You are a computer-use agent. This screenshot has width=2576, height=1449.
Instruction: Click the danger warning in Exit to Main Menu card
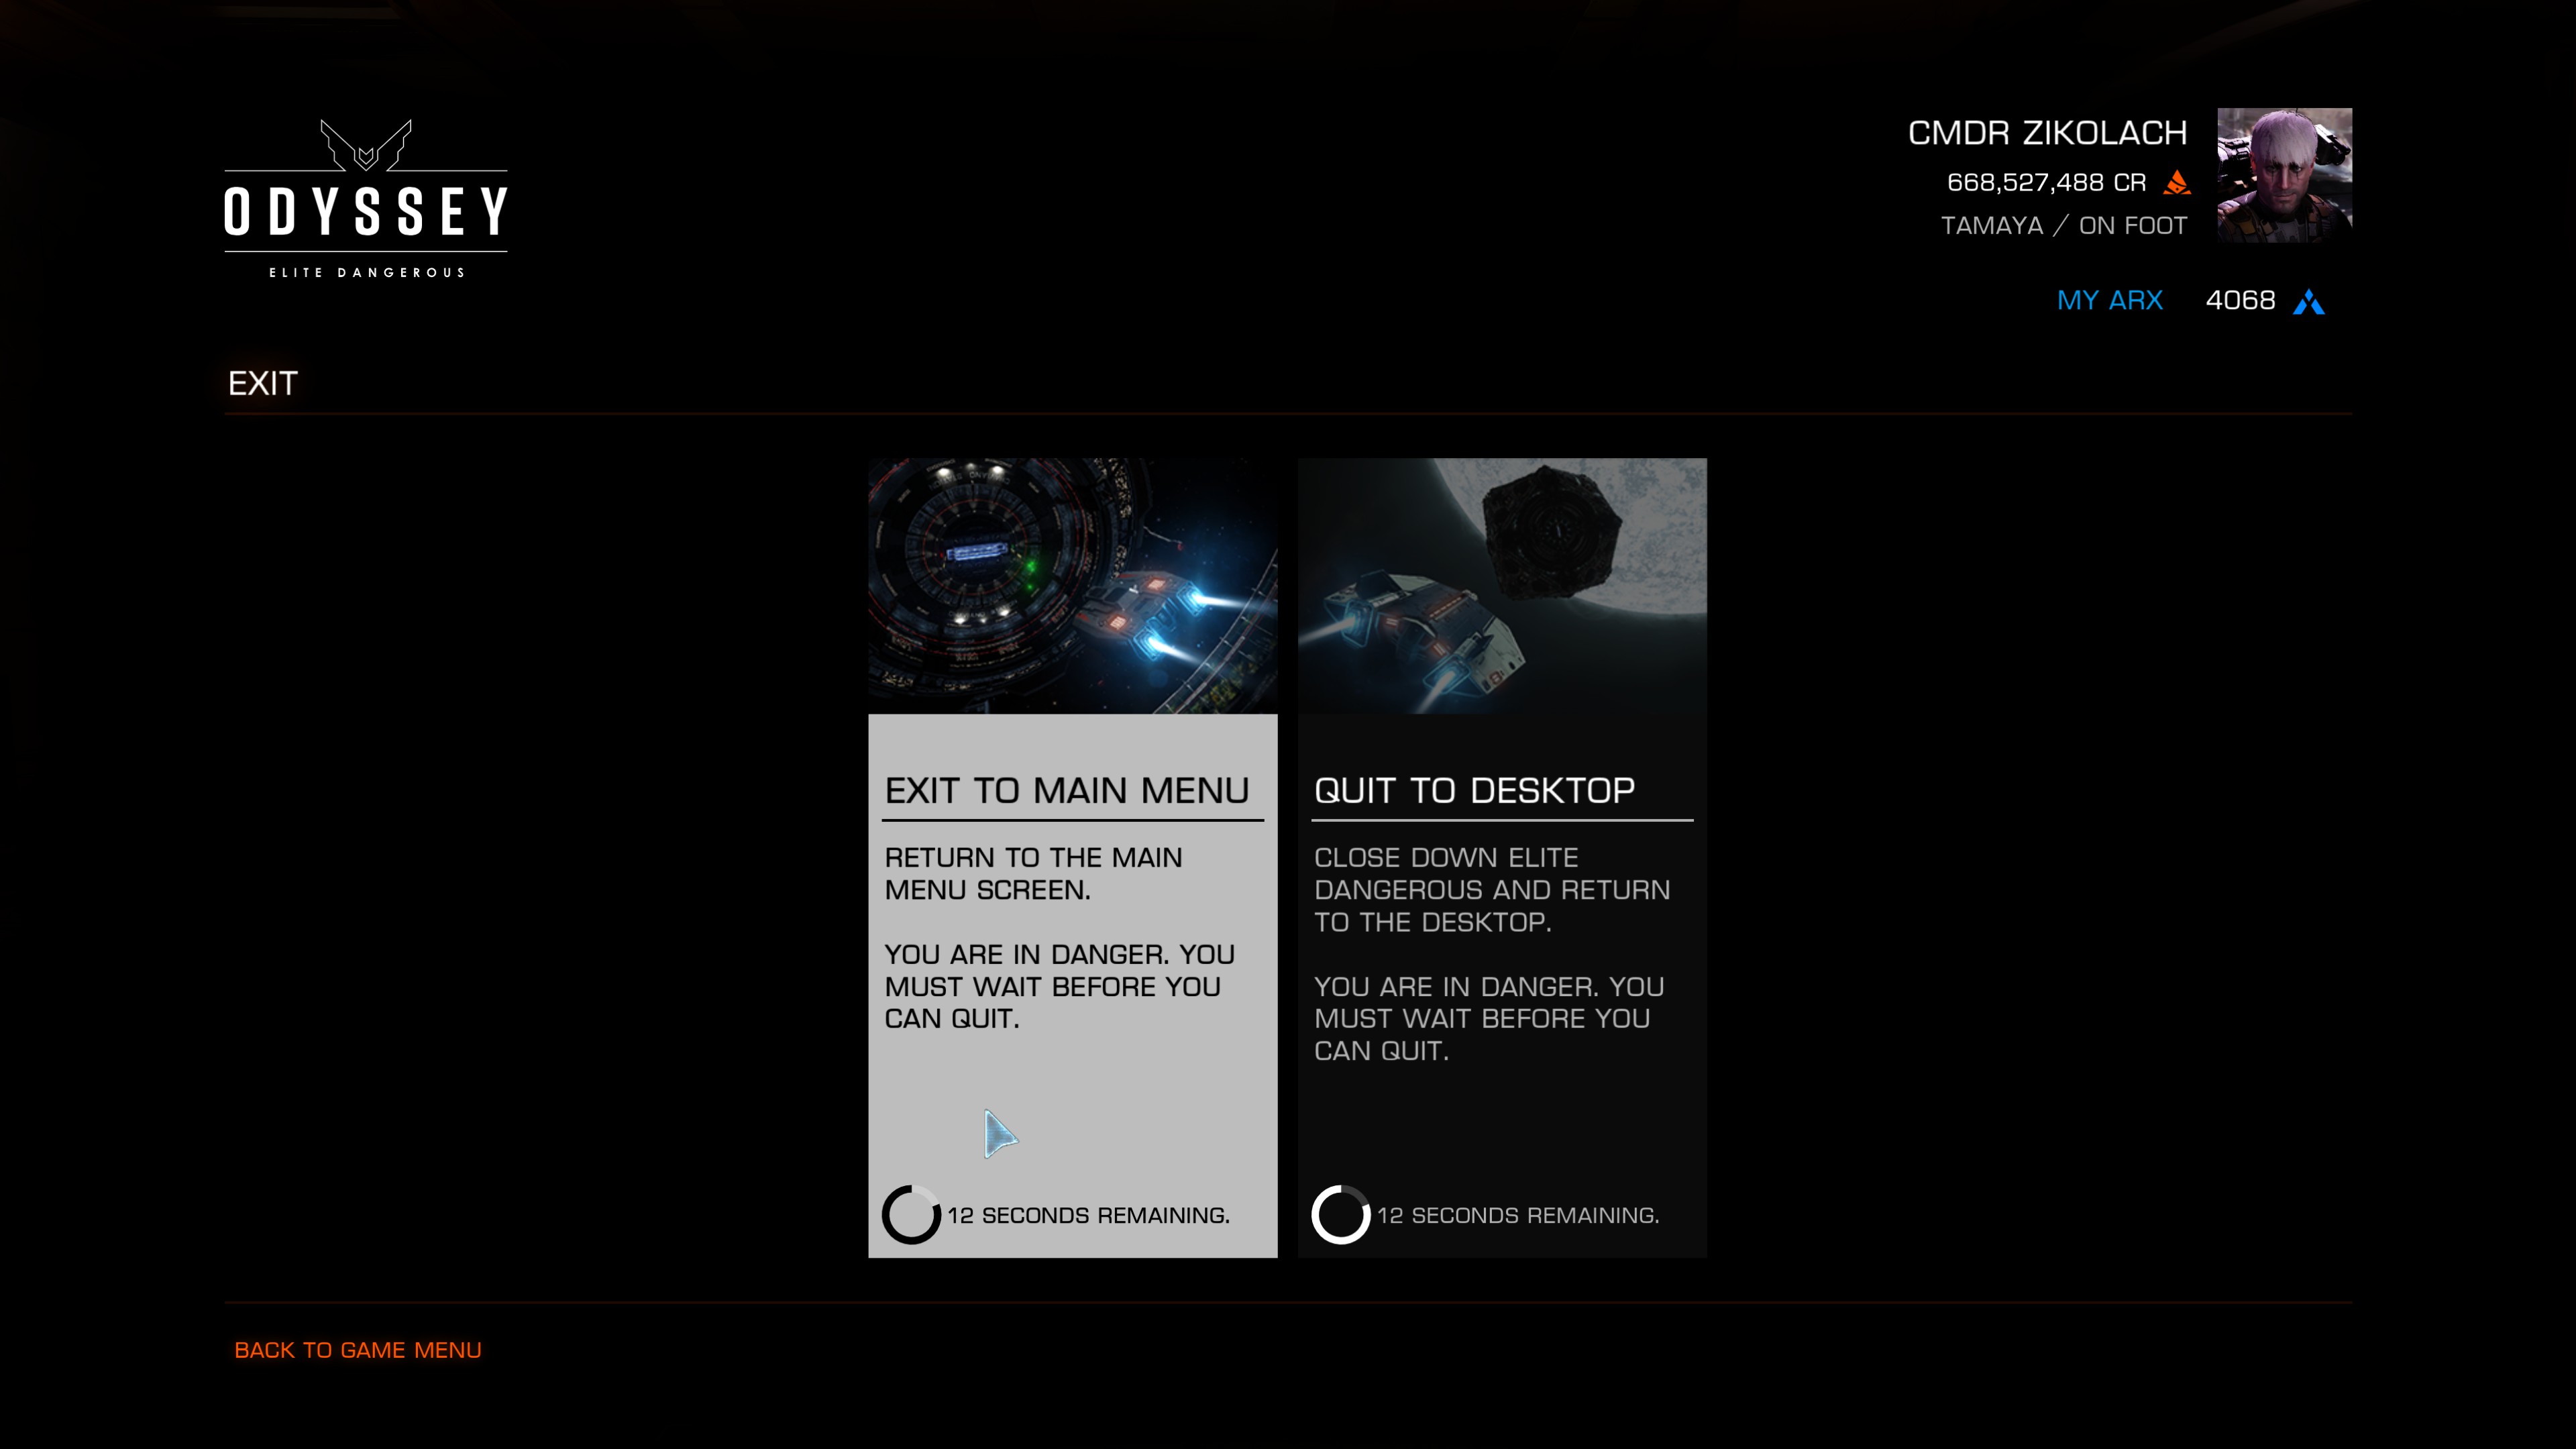click(x=1060, y=986)
